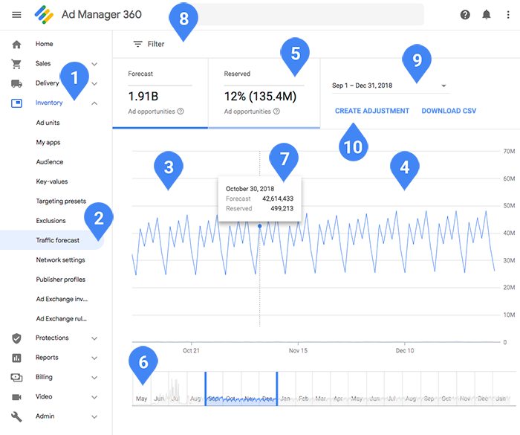Expand the Admin section chevron
This screenshot has height=435, width=520.
94,416
